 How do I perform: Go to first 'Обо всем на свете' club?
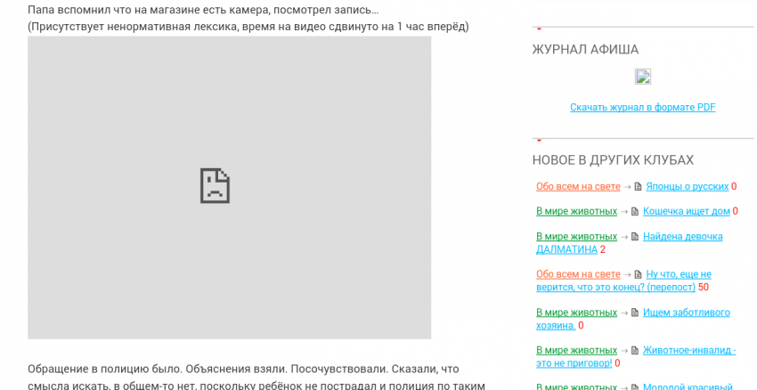577,187
